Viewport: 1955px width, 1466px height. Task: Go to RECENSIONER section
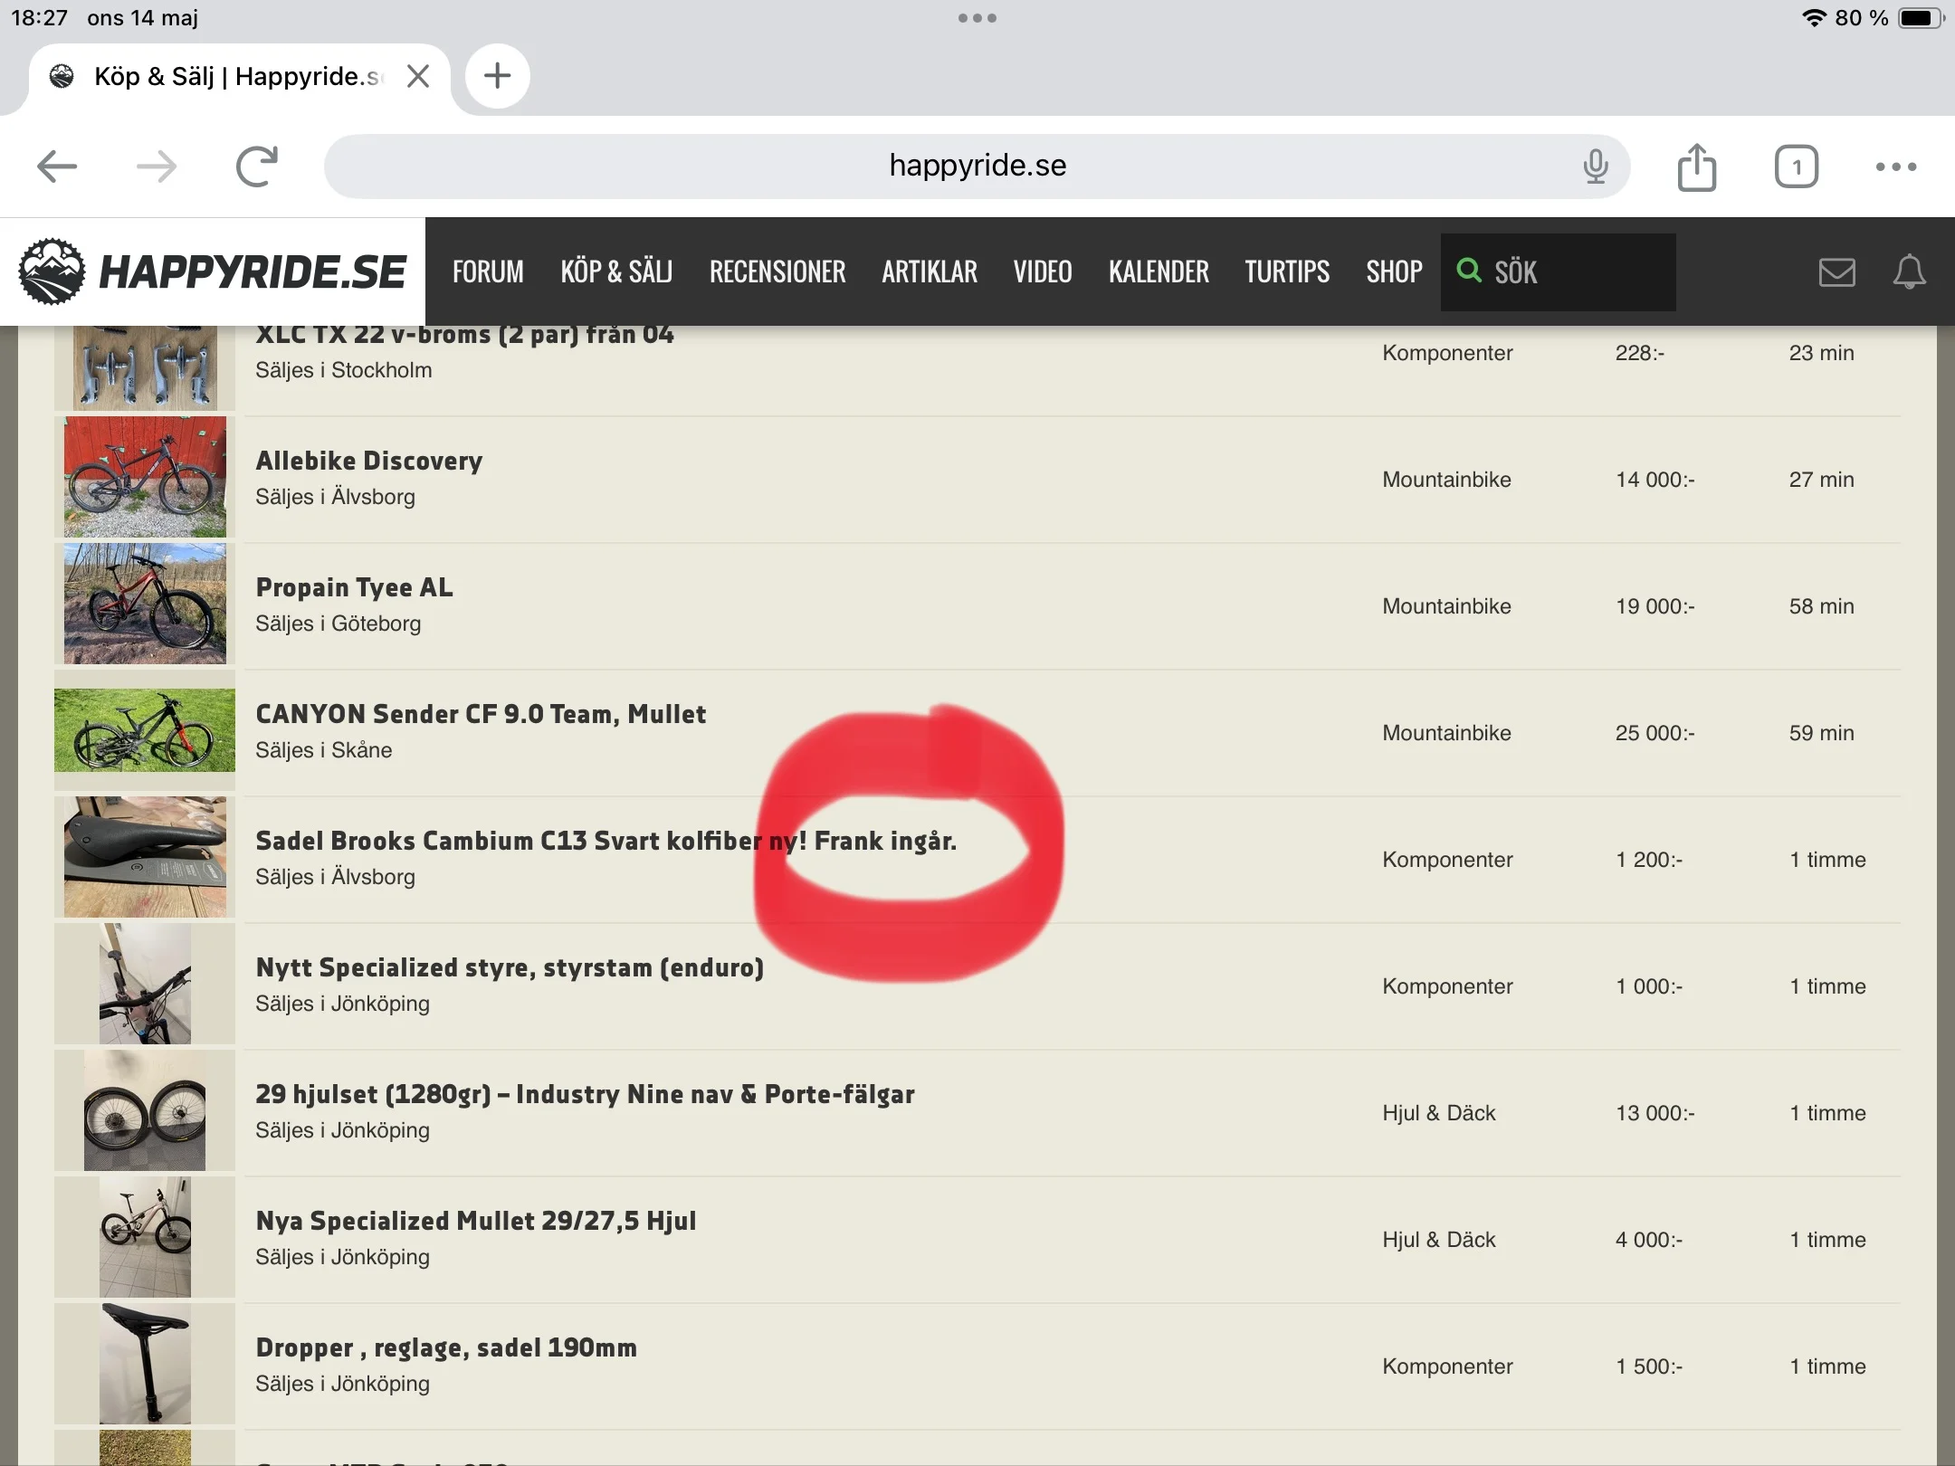coord(777,271)
